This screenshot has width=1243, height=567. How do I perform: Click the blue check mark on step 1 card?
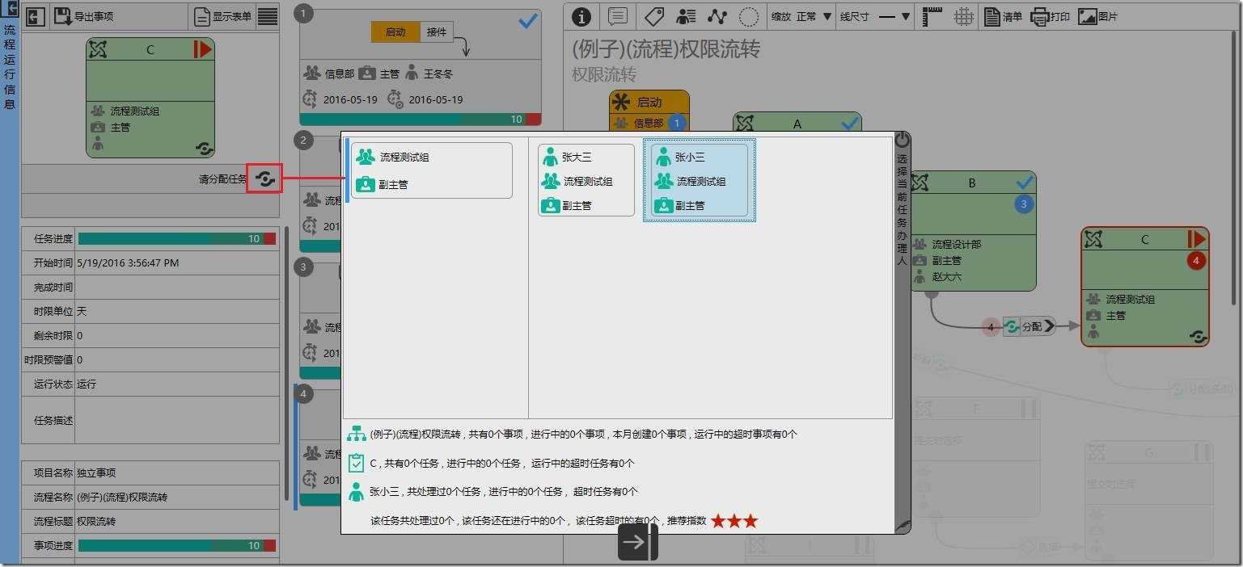[528, 21]
